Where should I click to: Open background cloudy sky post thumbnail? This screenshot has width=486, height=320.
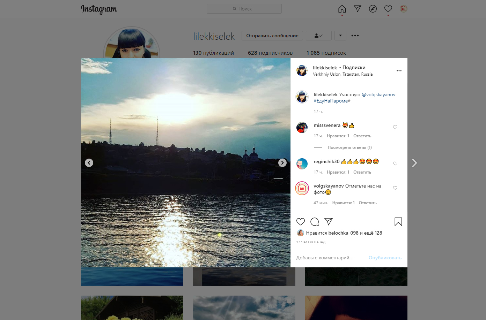(x=244, y=308)
